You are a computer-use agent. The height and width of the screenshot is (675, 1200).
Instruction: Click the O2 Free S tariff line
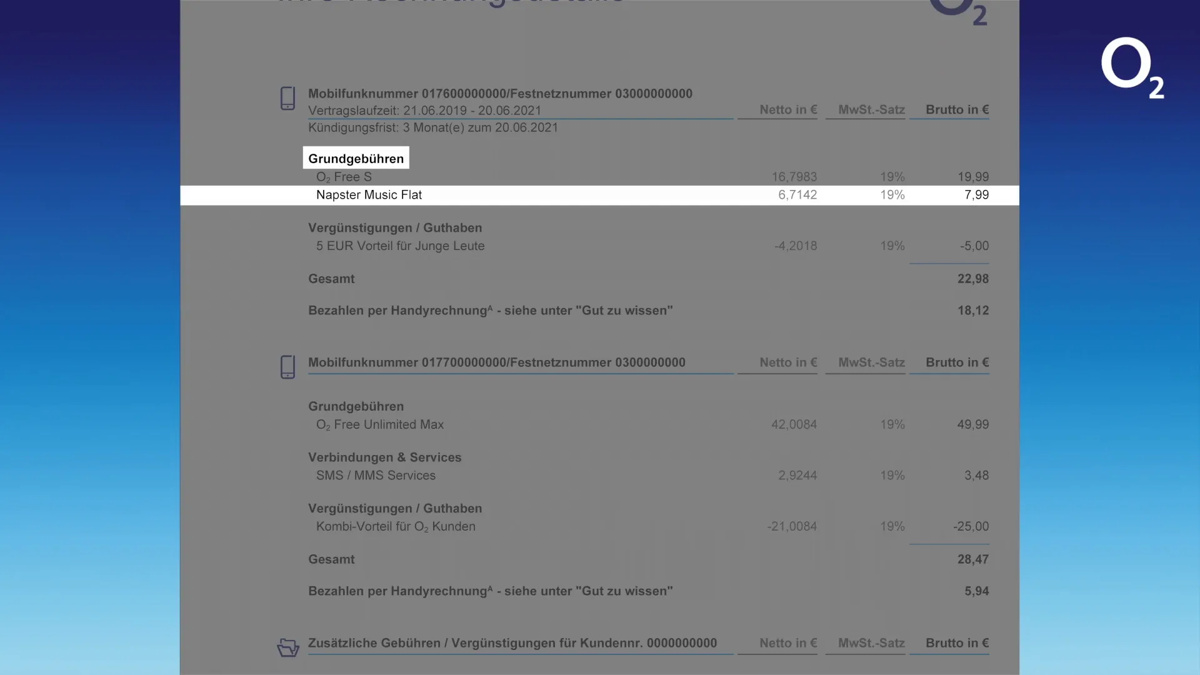point(344,177)
